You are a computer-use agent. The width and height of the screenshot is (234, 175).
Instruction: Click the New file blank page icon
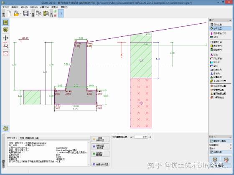click(9, 13)
